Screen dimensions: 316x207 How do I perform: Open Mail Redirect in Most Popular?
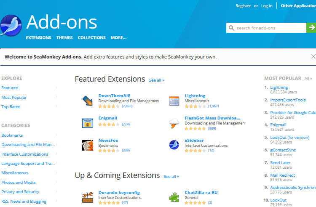click(283, 175)
